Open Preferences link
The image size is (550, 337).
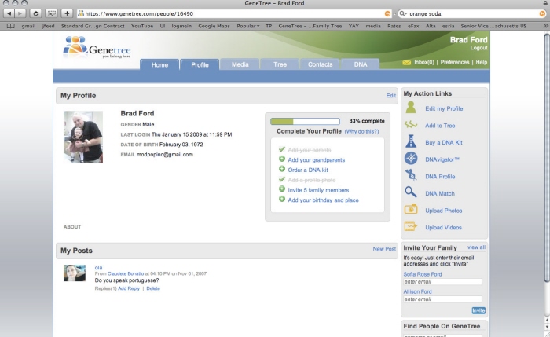point(455,62)
